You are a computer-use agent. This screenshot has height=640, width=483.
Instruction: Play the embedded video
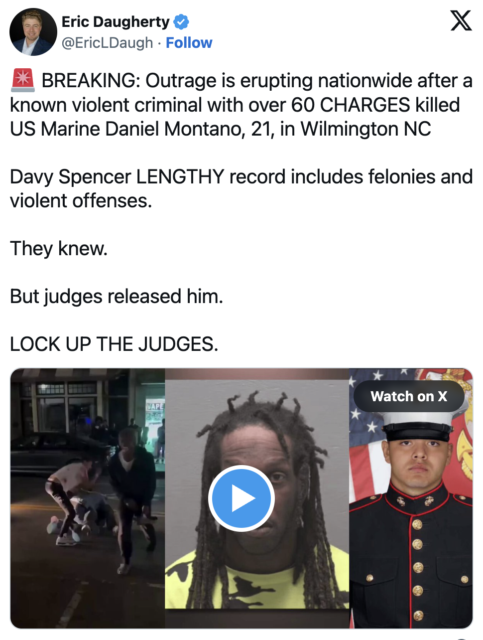241,498
